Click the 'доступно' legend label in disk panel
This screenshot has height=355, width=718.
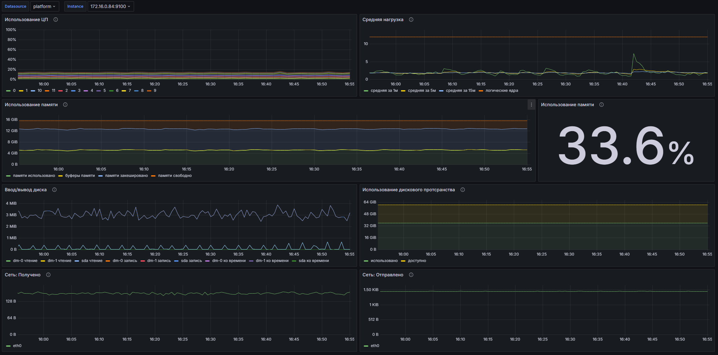[x=417, y=261]
